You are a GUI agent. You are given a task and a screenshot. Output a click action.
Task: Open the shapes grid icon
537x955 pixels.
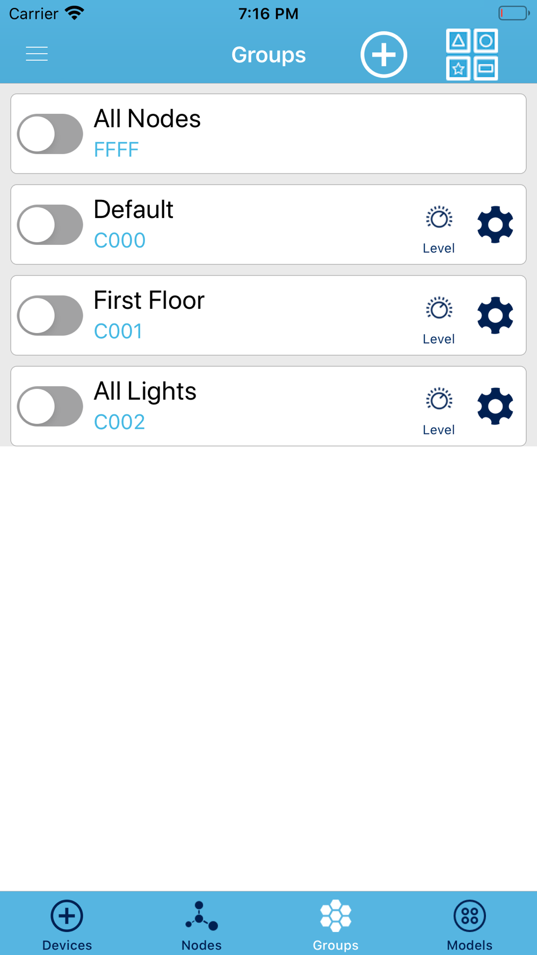pos(472,54)
